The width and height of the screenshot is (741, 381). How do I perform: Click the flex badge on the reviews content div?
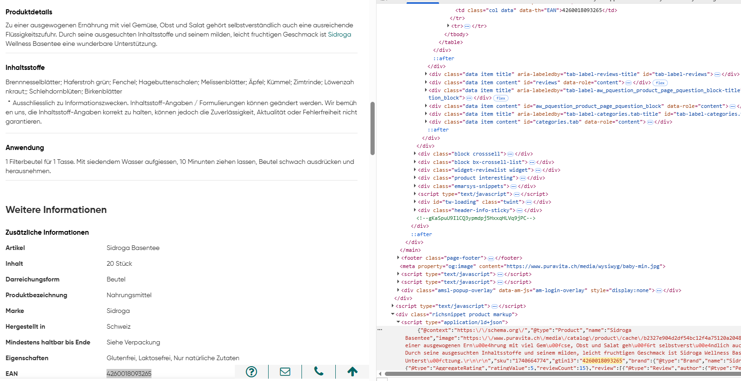pyautogui.click(x=660, y=83)
